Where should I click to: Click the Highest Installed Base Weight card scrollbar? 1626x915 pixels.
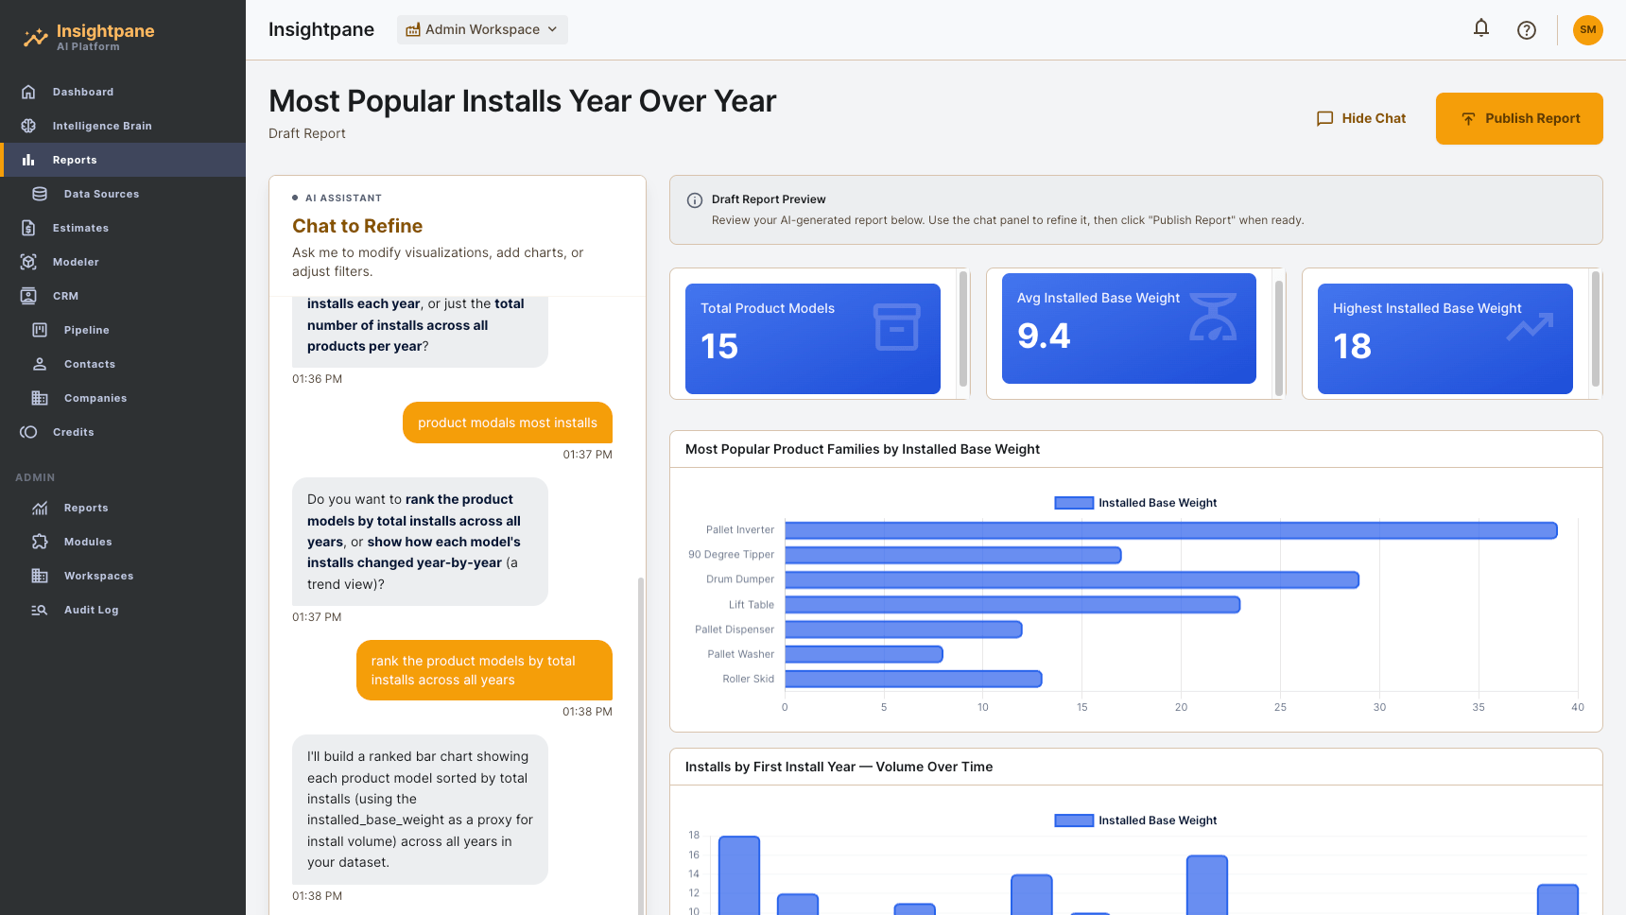point(1596,329)
